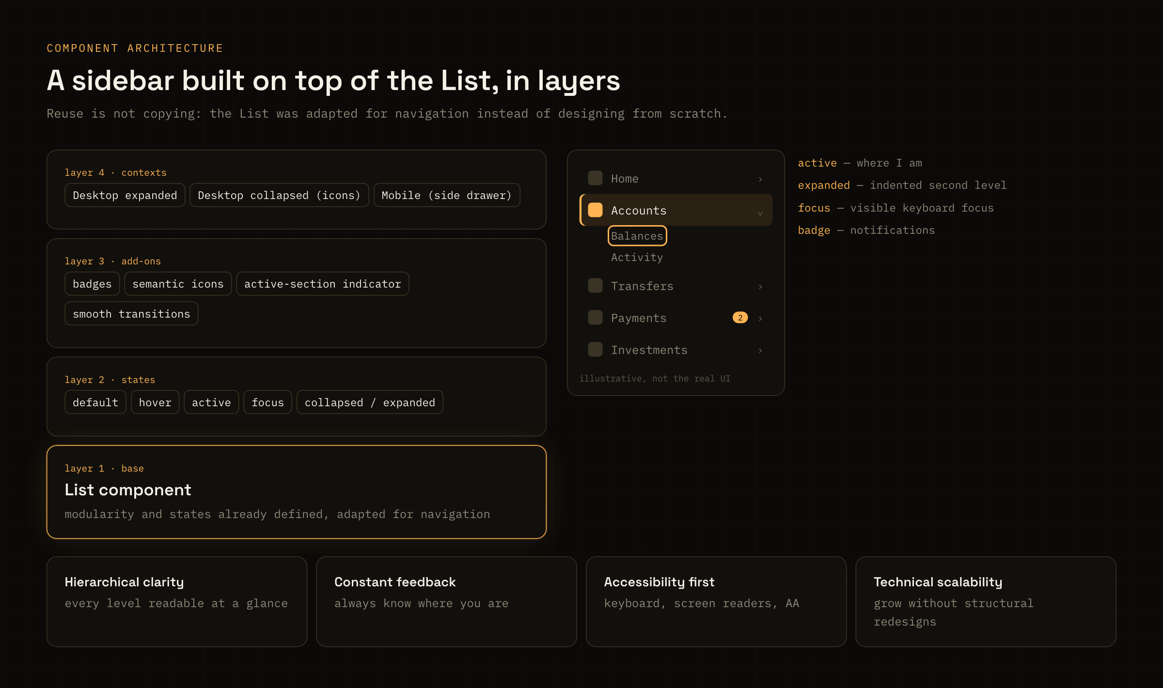The image size is (1163, 688).
Task: Click the Constant feedback card title
Action: click(395, 582)
